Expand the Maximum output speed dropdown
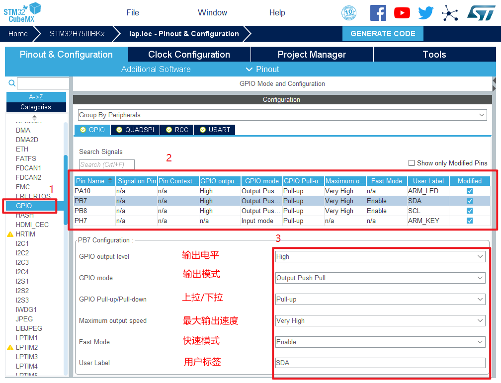 (380, 321)
